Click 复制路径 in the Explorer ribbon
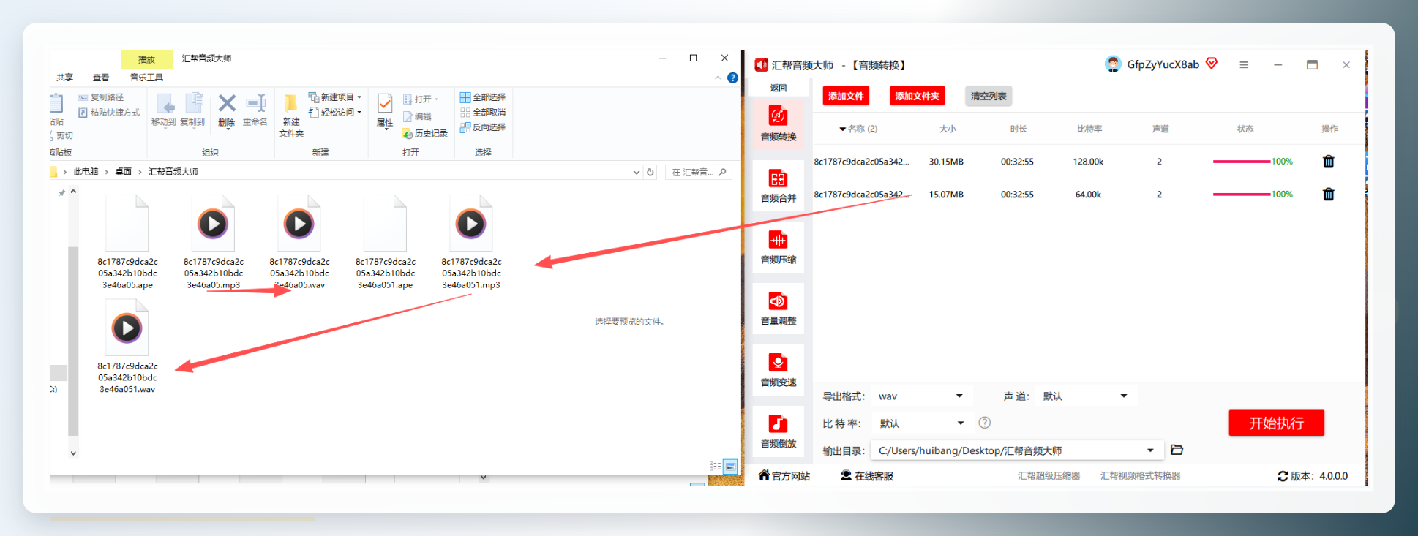Image resolution: width=1418 pixels, height=536 pixels. click(x=101, y=97)
